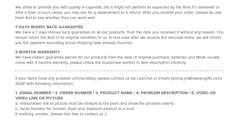Click the line starting 'a. Video/video link'
This screenshot has width=250, height=121.
[x=95, y=104]
